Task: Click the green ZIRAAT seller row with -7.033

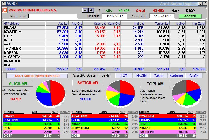Action: (x=99, y=124)
